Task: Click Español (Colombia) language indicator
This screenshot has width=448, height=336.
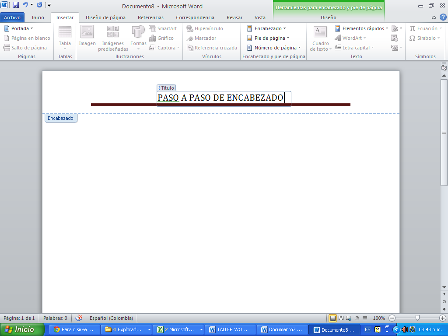Action: click(111, 318)
